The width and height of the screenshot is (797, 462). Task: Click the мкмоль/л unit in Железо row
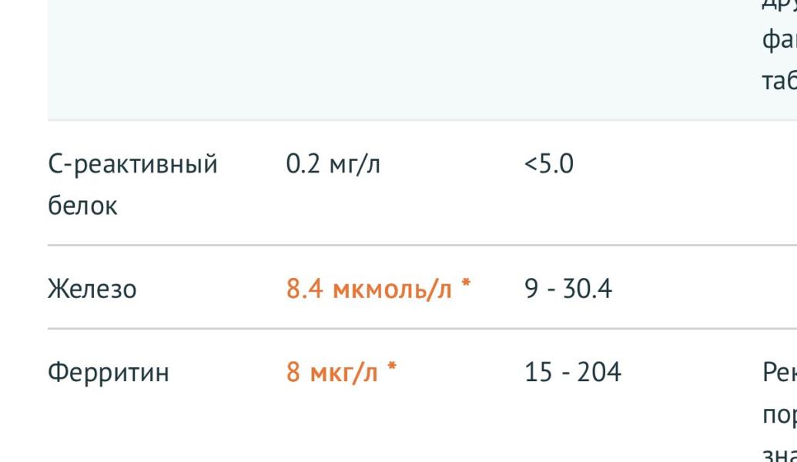[x=393, y=291]
